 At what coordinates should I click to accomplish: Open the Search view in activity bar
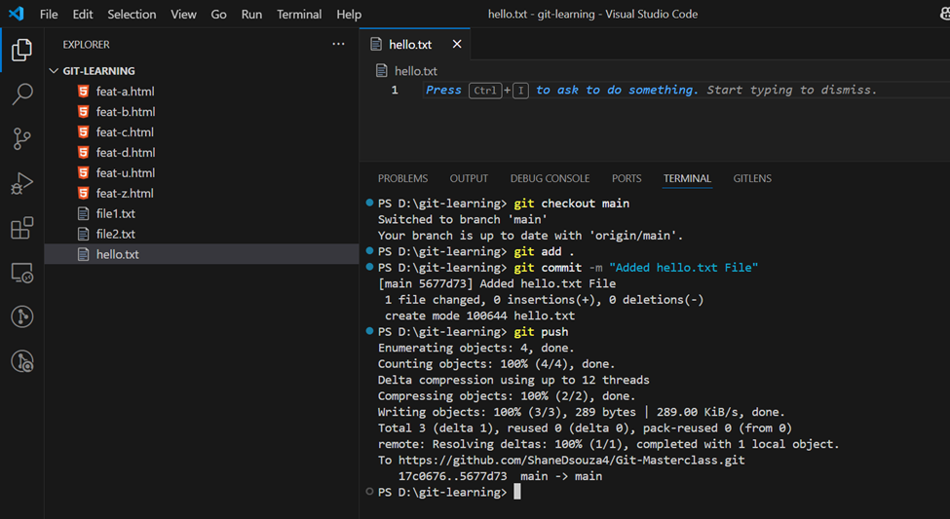pos(21,94)
